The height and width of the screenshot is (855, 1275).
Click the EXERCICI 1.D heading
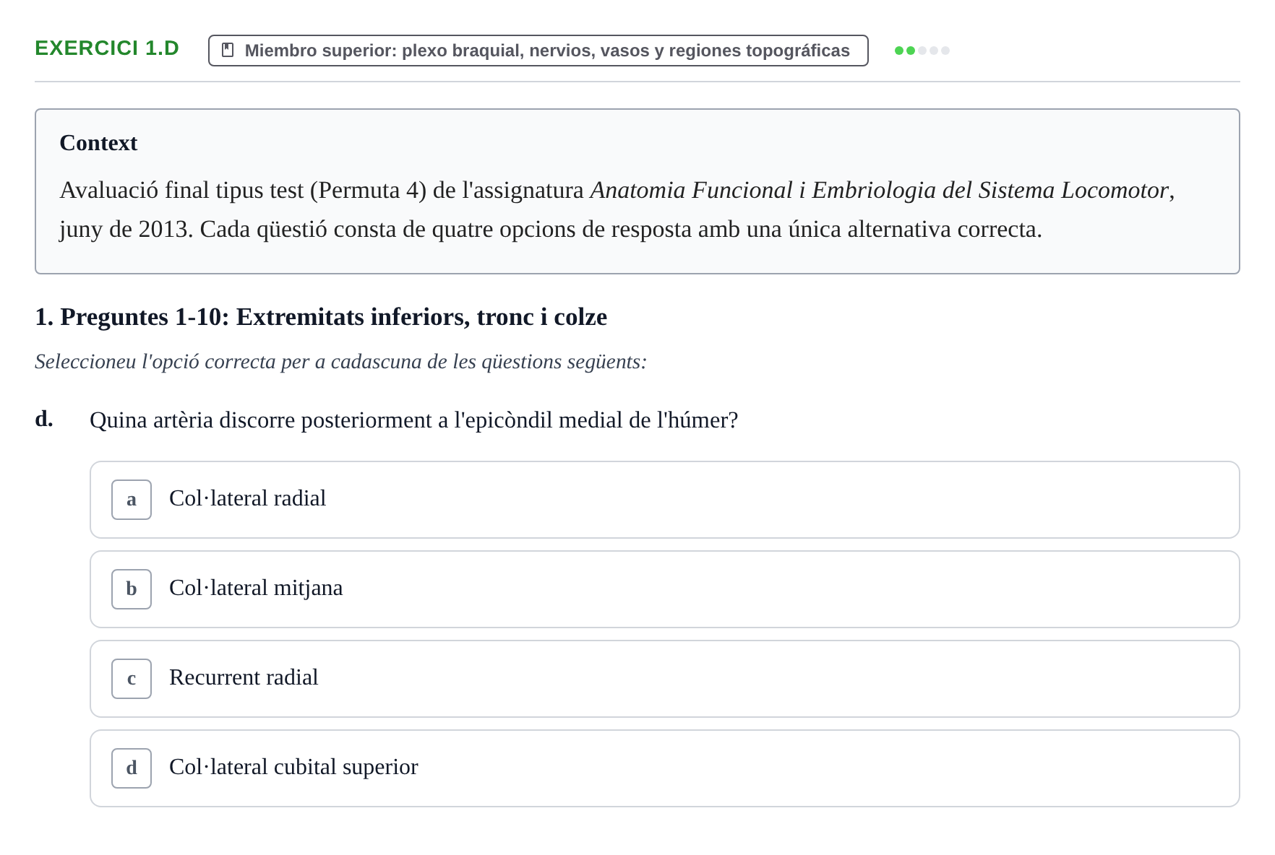[x=107, y=48]
